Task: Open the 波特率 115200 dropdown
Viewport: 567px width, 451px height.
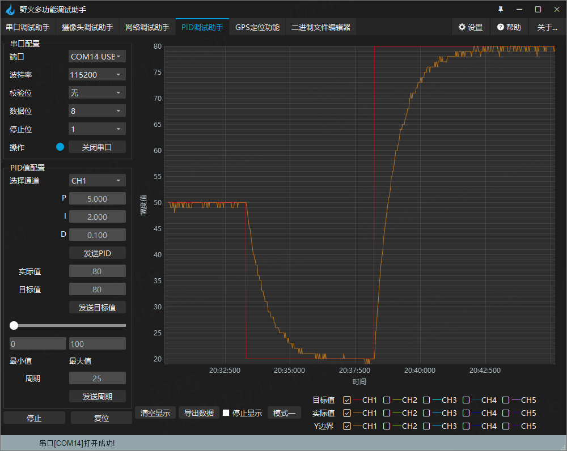Action: click(x=97, y=74)
